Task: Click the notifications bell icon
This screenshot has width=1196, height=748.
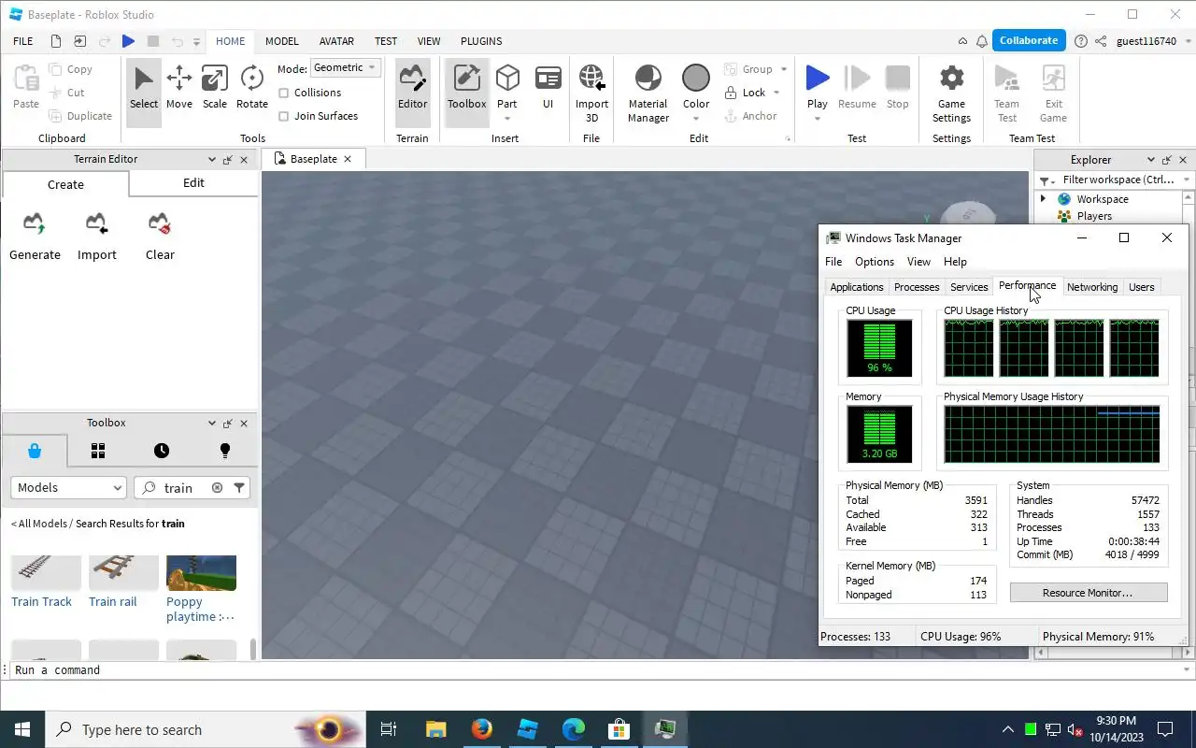Action: tap(982, 41)
